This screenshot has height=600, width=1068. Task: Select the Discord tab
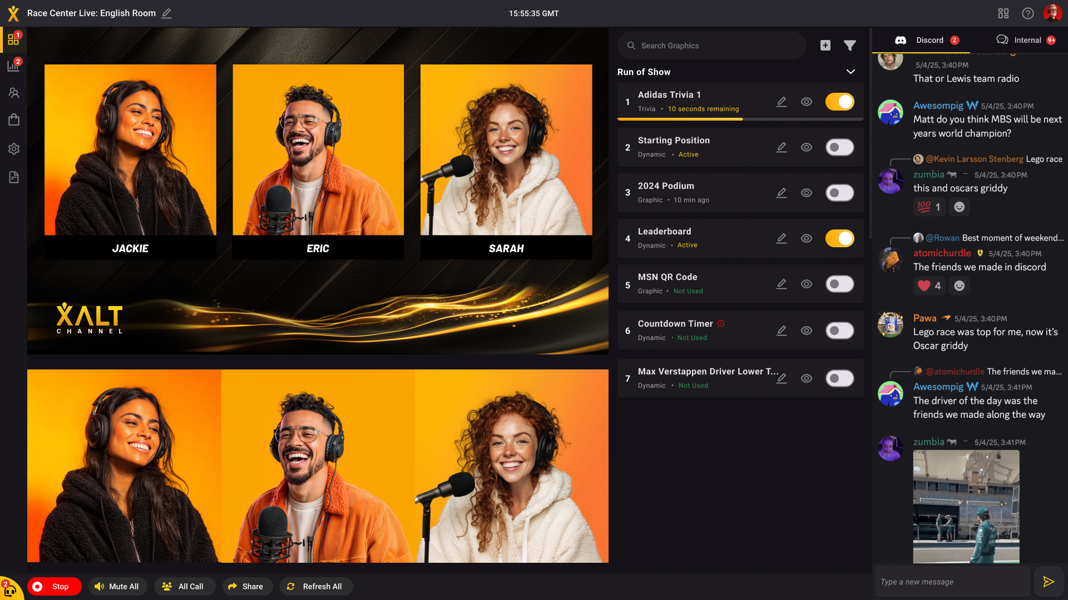[x=929, y=39]
